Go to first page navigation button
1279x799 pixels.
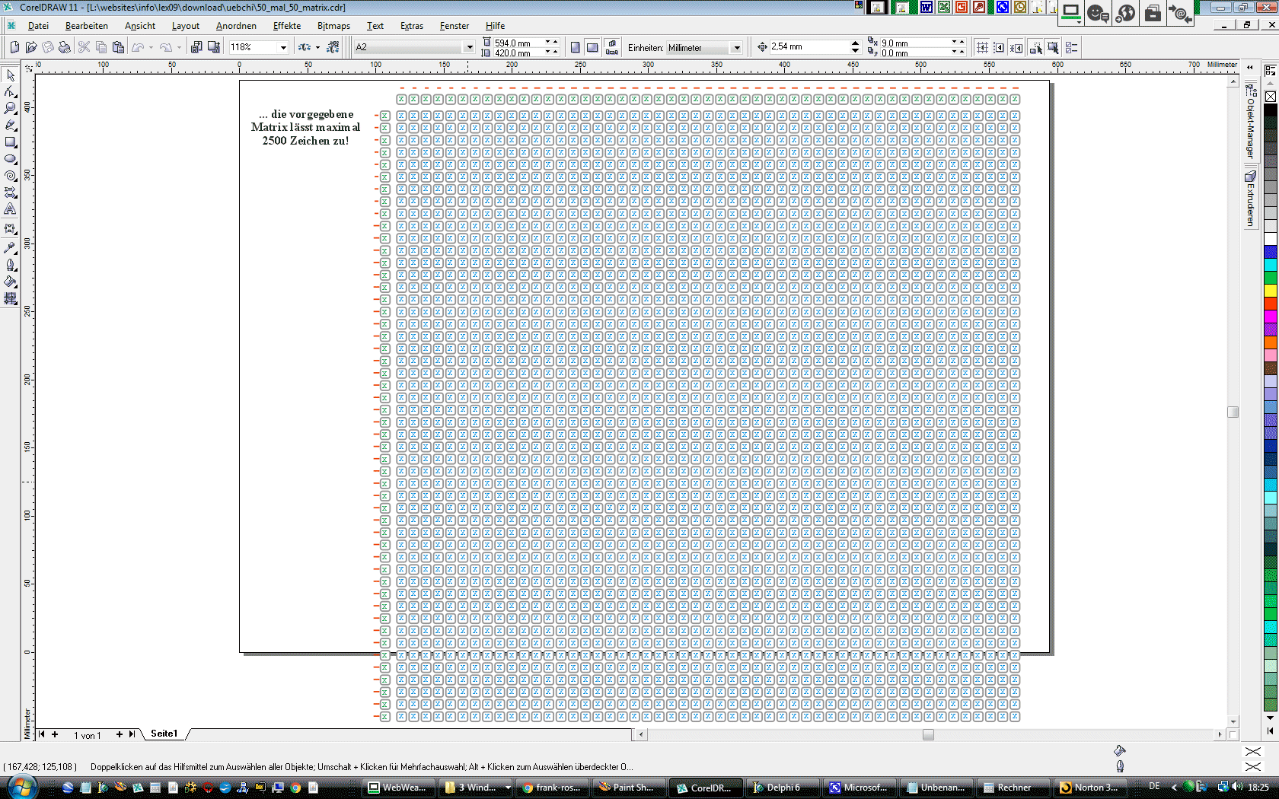[42, 734]
